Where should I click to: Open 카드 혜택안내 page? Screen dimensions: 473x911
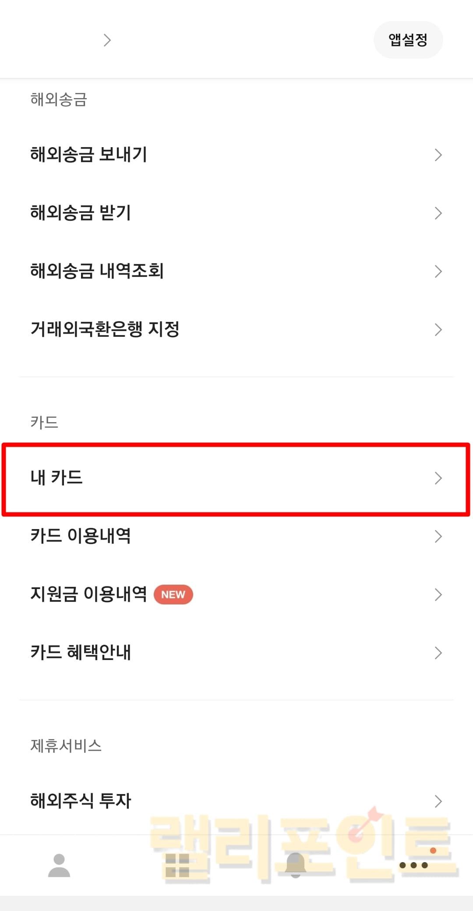(81, 653)
